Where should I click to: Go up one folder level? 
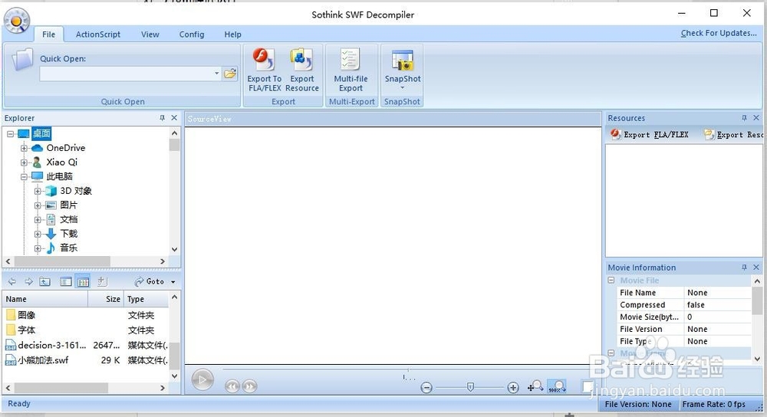tap(45, 281)
